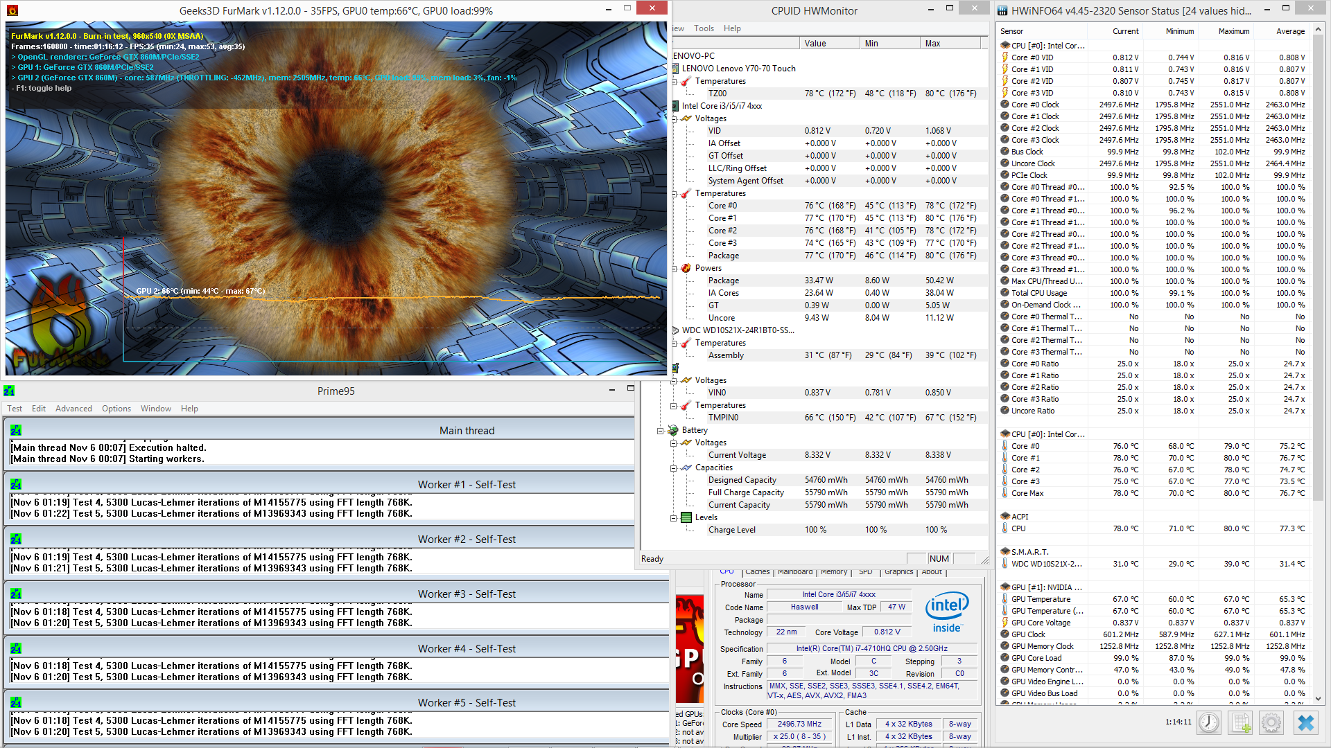
Task: Open HWMonitor Help menu
Action: click(732, 28)
